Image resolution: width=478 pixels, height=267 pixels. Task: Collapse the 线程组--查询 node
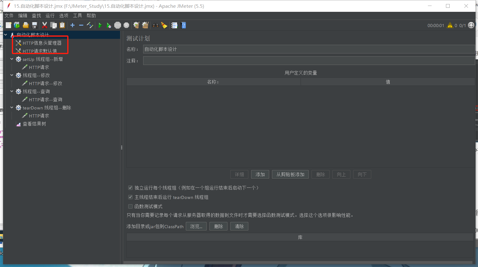pos(12,91)
